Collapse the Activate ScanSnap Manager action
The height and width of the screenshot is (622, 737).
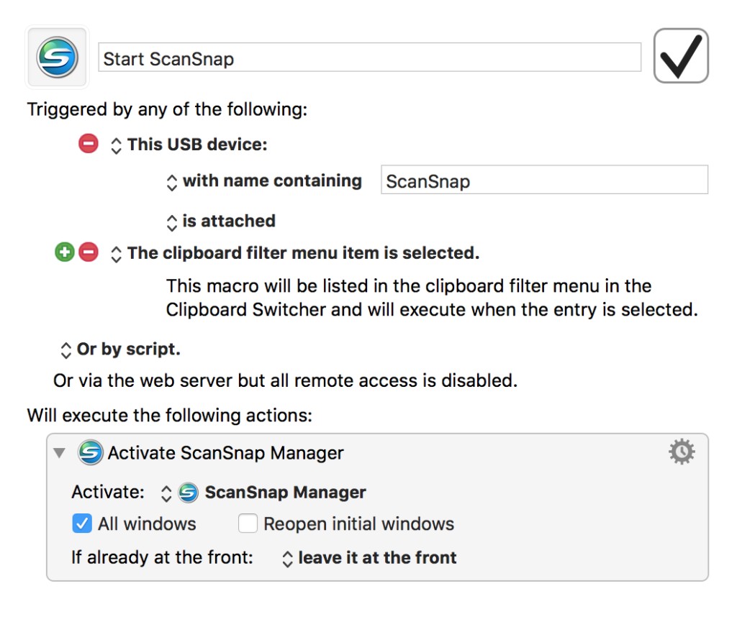click(59, 453)
